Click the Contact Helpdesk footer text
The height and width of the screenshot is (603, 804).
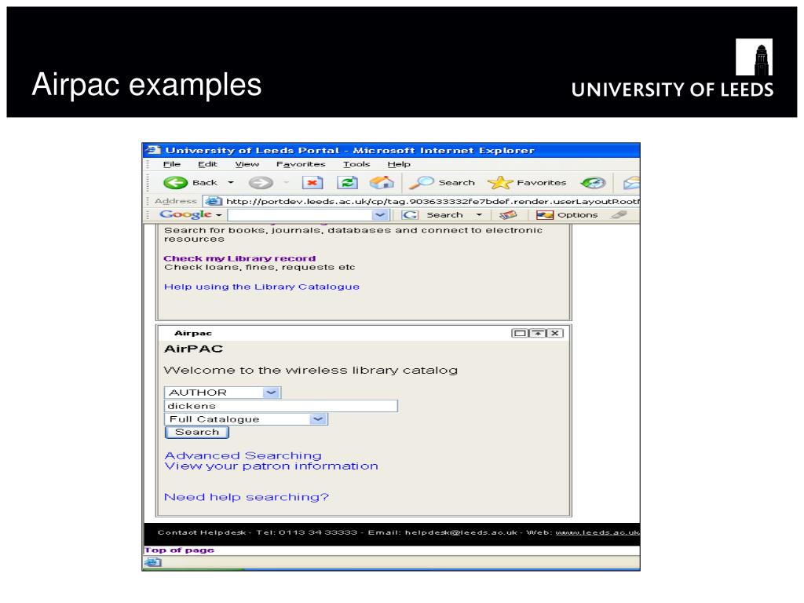[x=202, y=532]
